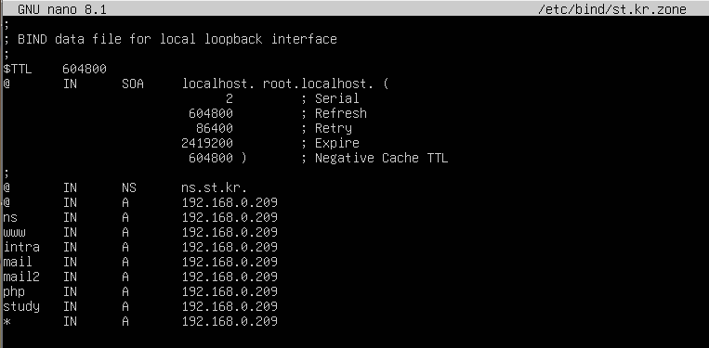Click the php hostname entry
Viewport: 709px width, 348px height.
(14, 292)
